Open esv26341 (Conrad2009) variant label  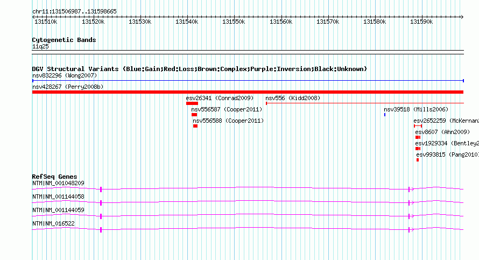point(220,98)
